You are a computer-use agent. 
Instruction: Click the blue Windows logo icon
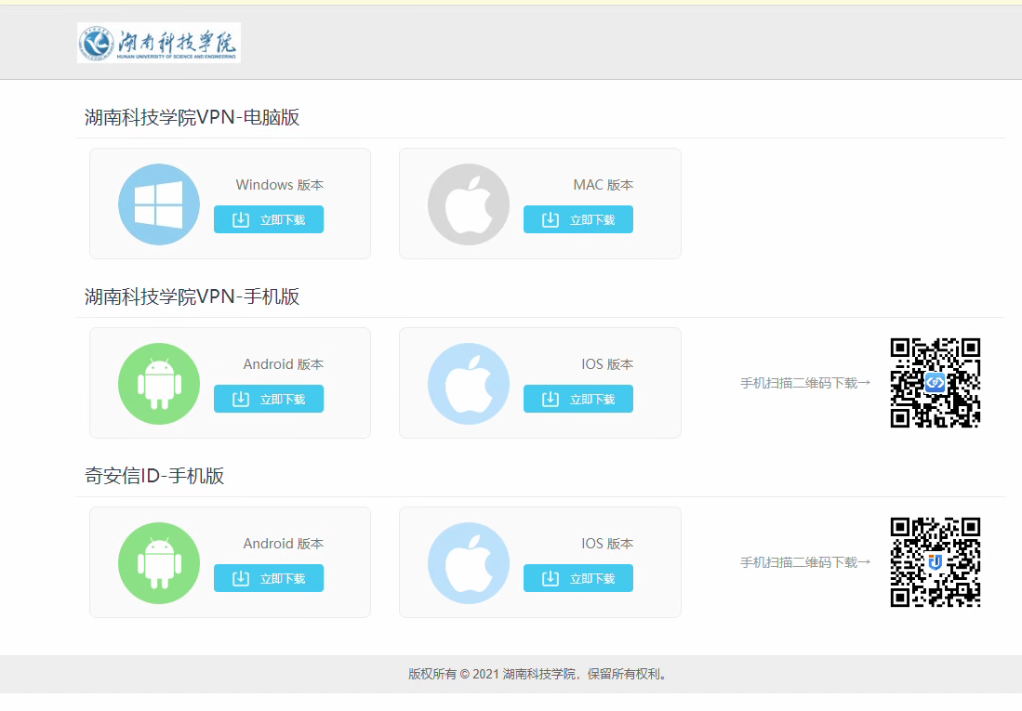(x=159, y=204)
